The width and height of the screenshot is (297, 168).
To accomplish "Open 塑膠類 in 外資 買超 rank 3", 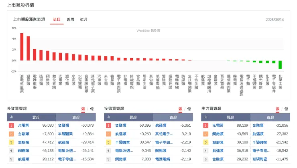I will (x=24, y=142).
